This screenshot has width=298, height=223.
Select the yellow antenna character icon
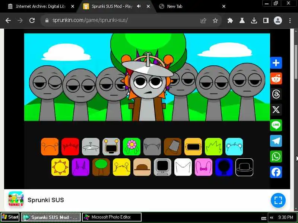point(121,167)
